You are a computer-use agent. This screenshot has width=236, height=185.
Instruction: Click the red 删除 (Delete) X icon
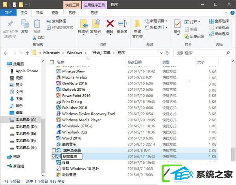[x=110, y=24]
